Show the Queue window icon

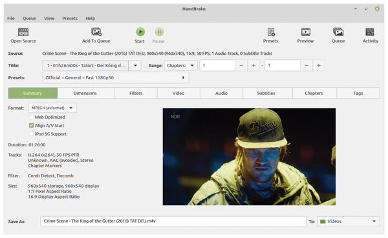[x=338, y=32]
